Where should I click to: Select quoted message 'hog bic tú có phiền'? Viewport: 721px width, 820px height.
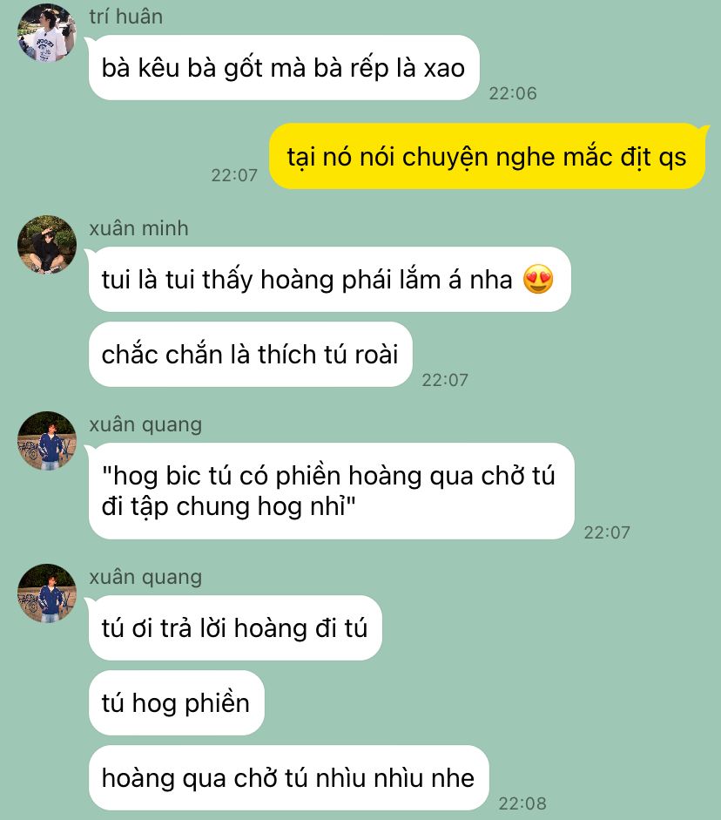point(331,491)
